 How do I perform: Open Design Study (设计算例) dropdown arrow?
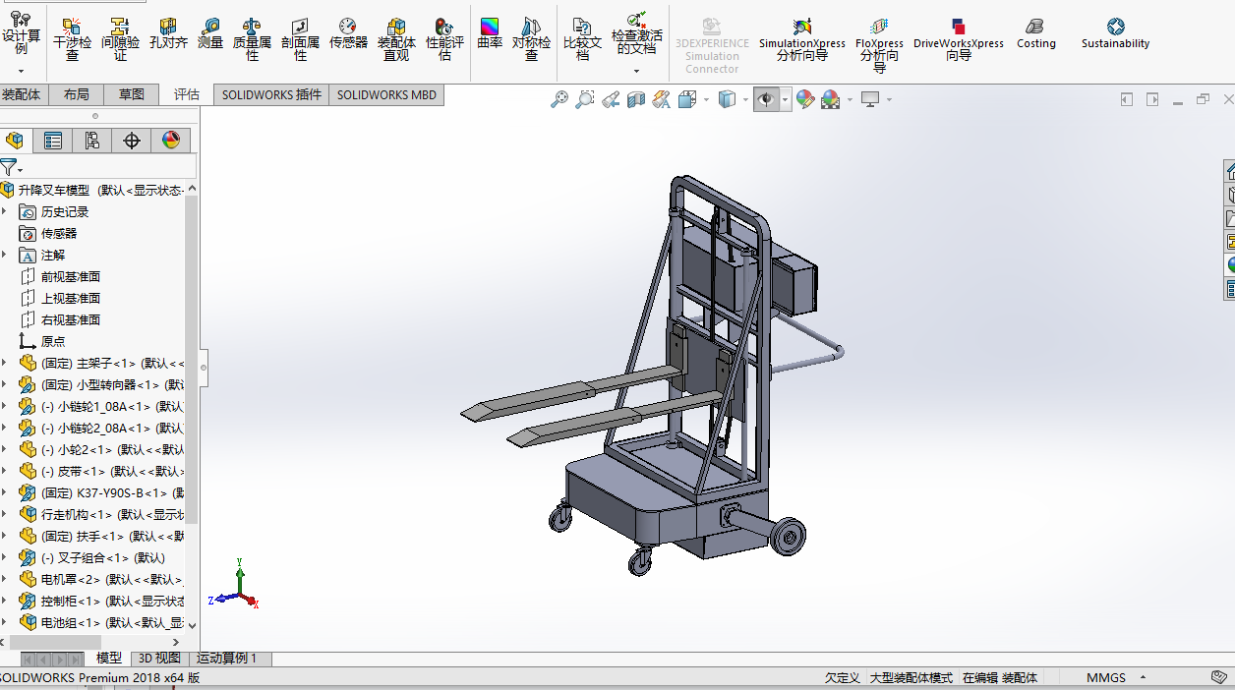[21, 71]
